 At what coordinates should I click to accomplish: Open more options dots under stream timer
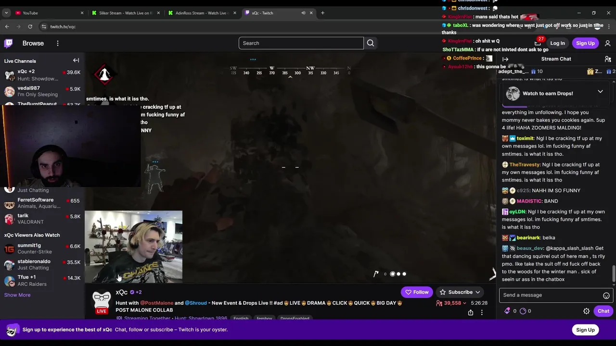482,312
